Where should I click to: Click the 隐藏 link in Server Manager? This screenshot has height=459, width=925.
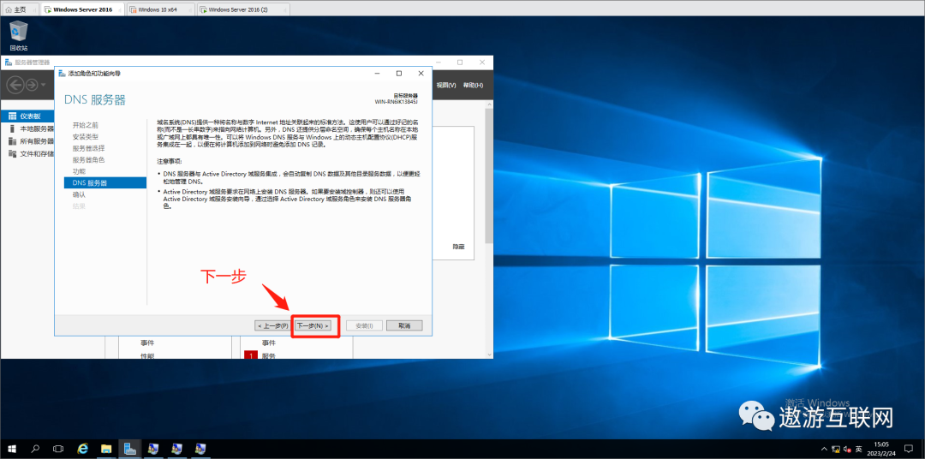[x=458, y=247]
